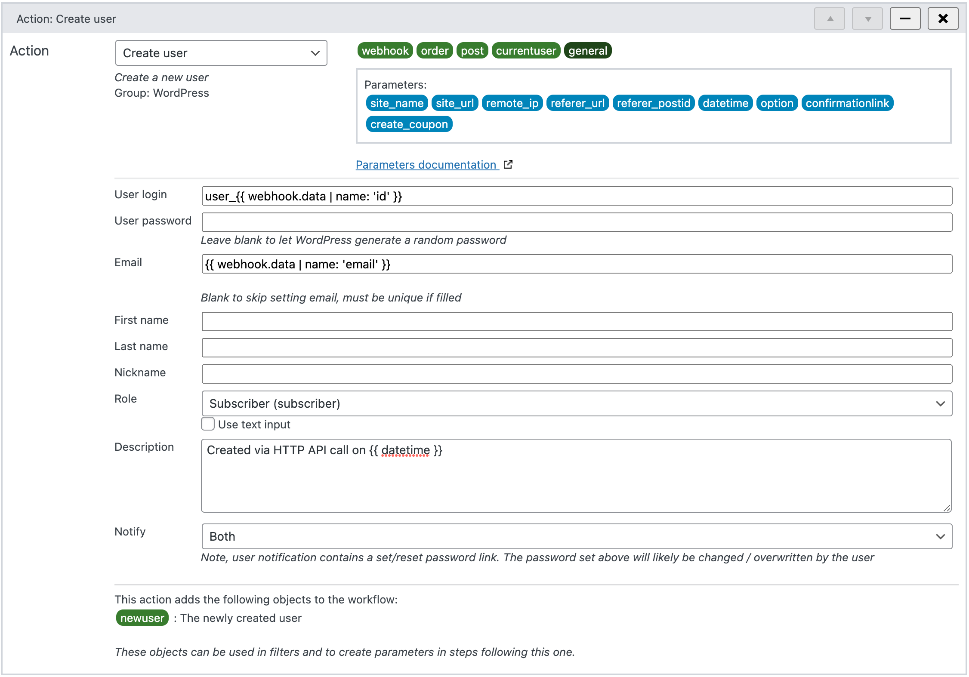Click the referer_postid parameter tag
Viewport: 969px width, 677px height.
653,103
